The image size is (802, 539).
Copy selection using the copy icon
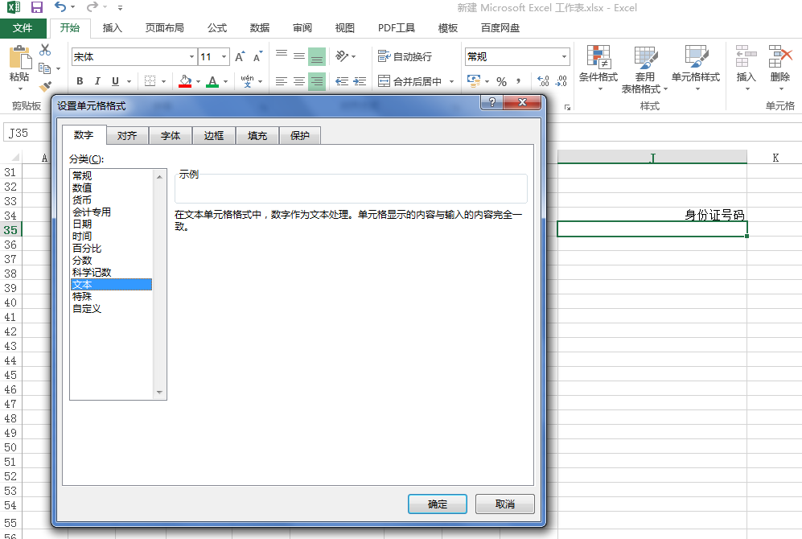click(x=44, y=68)
